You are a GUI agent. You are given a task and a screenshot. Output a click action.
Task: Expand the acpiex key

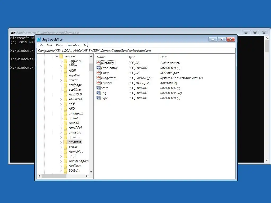point(61,80)
